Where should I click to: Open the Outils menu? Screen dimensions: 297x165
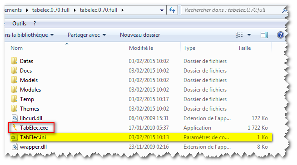pyautogui.click(x=20, y=24)
